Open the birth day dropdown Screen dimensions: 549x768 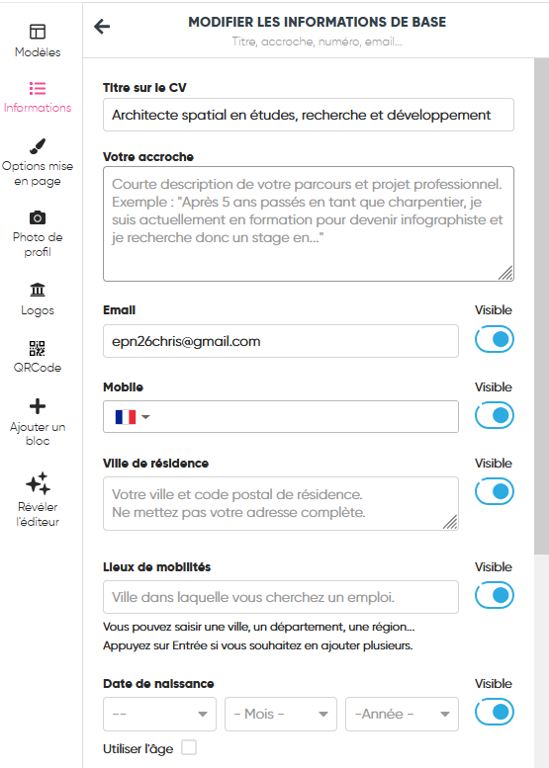click(x=159, y=714)
